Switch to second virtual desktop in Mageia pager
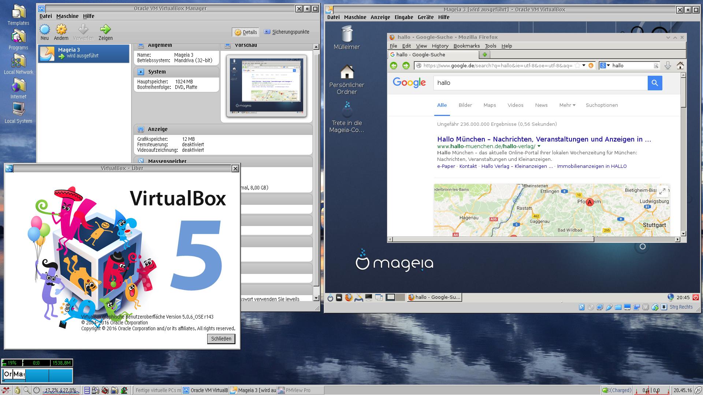Viewport: 703px width, 395px height. click(400, 297)
